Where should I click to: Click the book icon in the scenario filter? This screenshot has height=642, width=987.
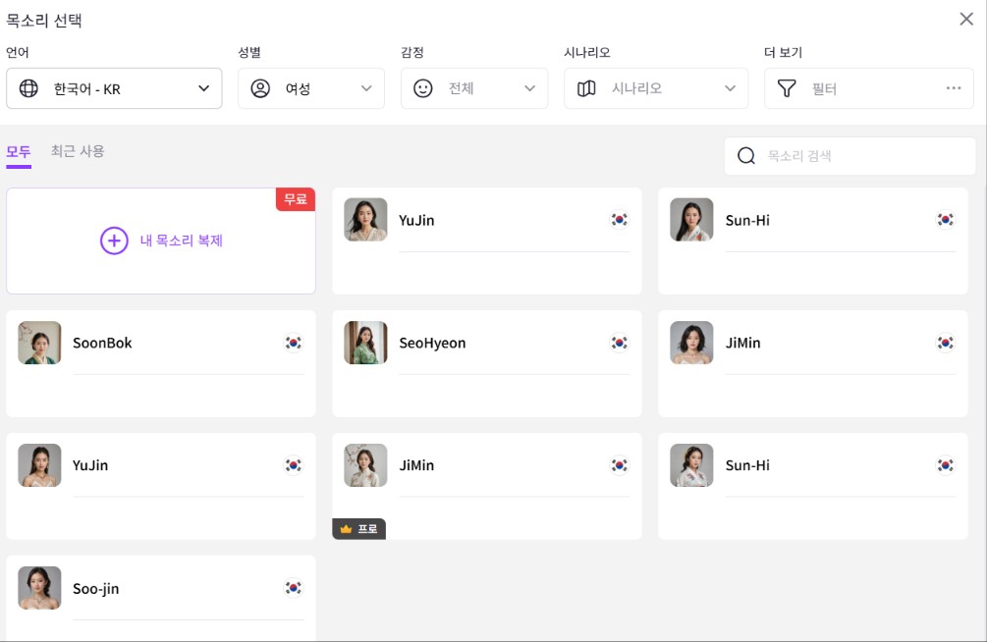coord(584,87)
